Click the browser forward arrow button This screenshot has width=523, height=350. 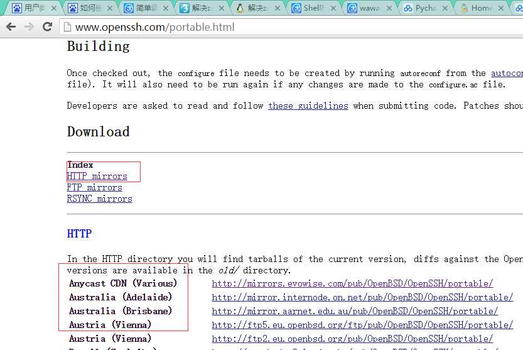coord(30,27)
